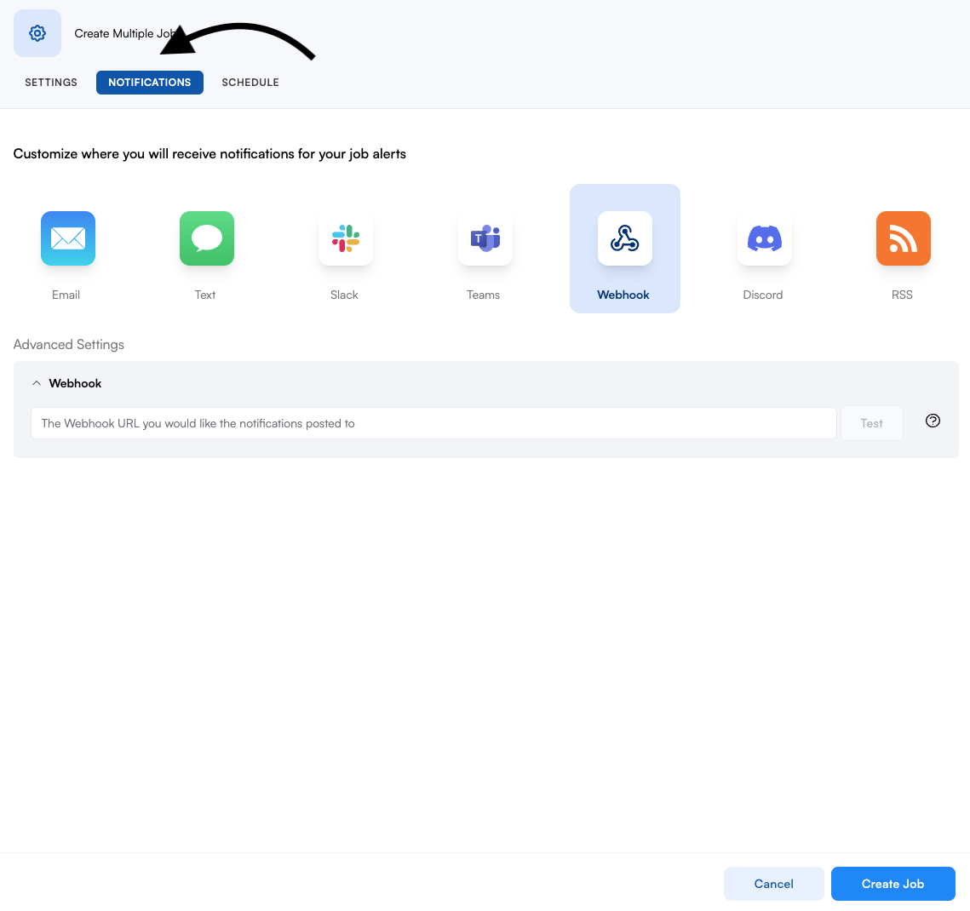The image size is (970, 911).
Task: Select the RSS feed notification icon
Action: pos(904,238)
